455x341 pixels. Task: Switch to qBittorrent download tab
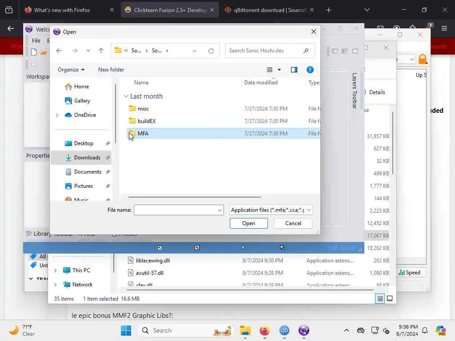269,10
